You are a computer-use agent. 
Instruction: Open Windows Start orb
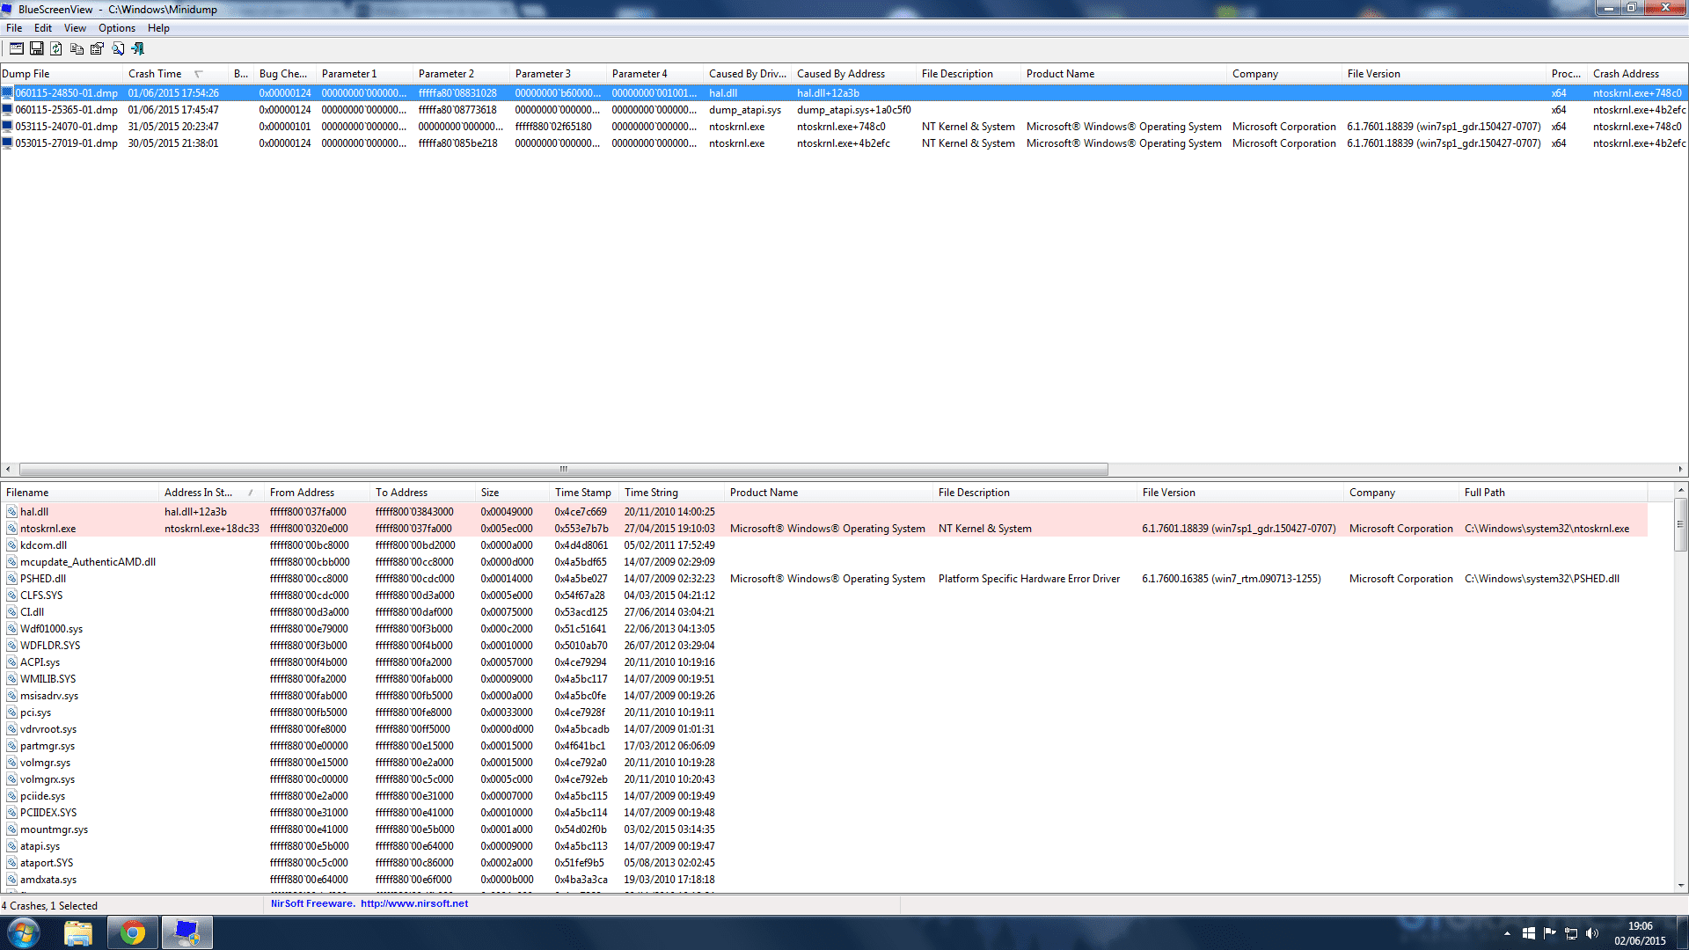click(24, 932)
